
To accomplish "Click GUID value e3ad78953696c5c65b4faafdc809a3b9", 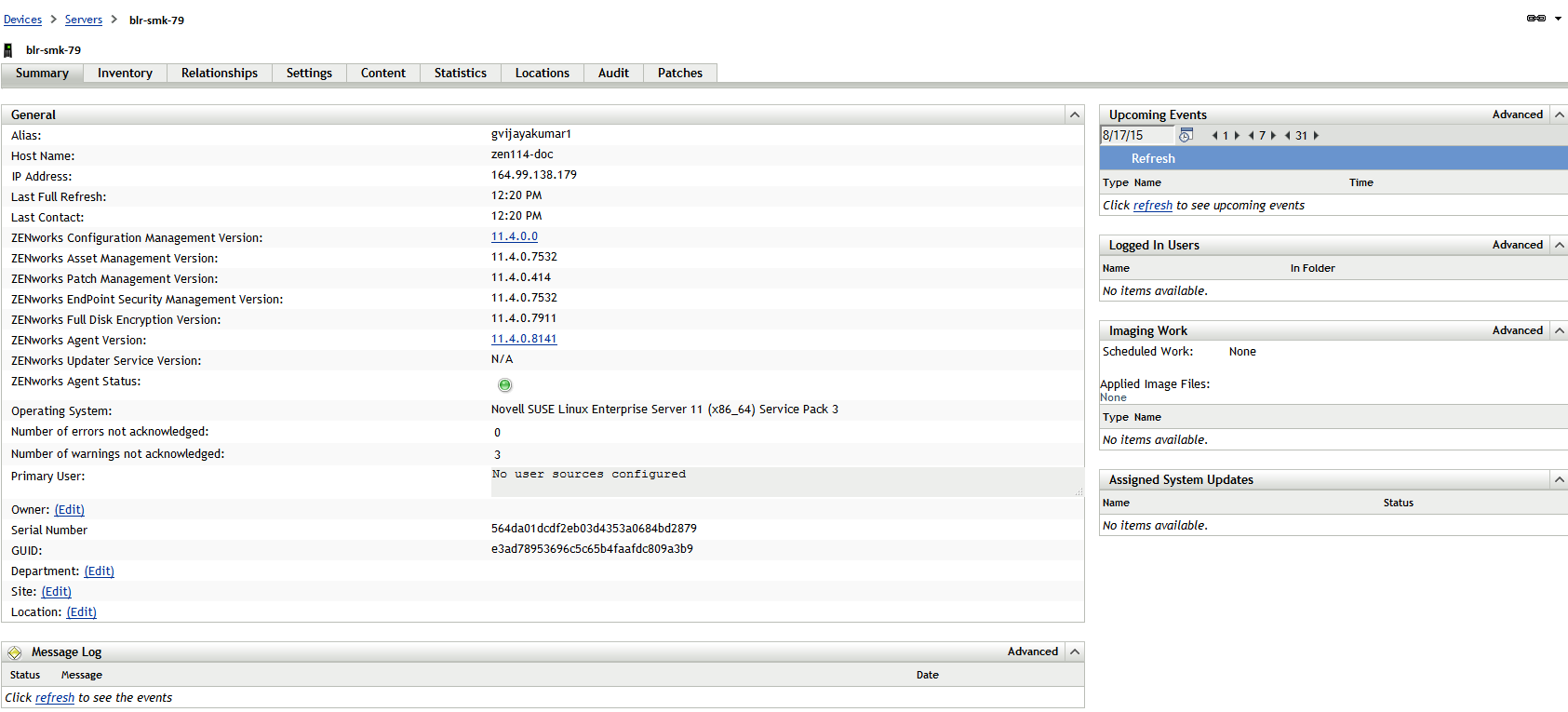I will [x=592, y=549].
